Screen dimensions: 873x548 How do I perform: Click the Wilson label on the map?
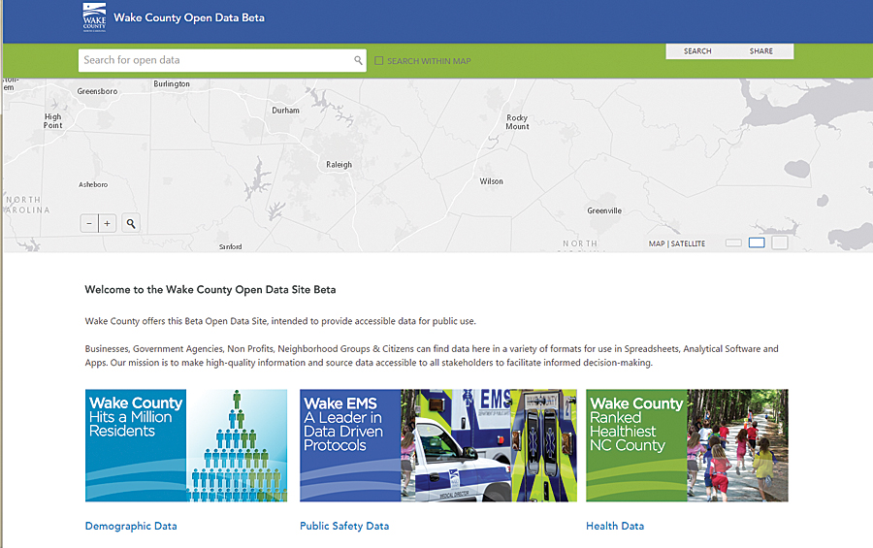pyautogui.click(x=491, y=181)
